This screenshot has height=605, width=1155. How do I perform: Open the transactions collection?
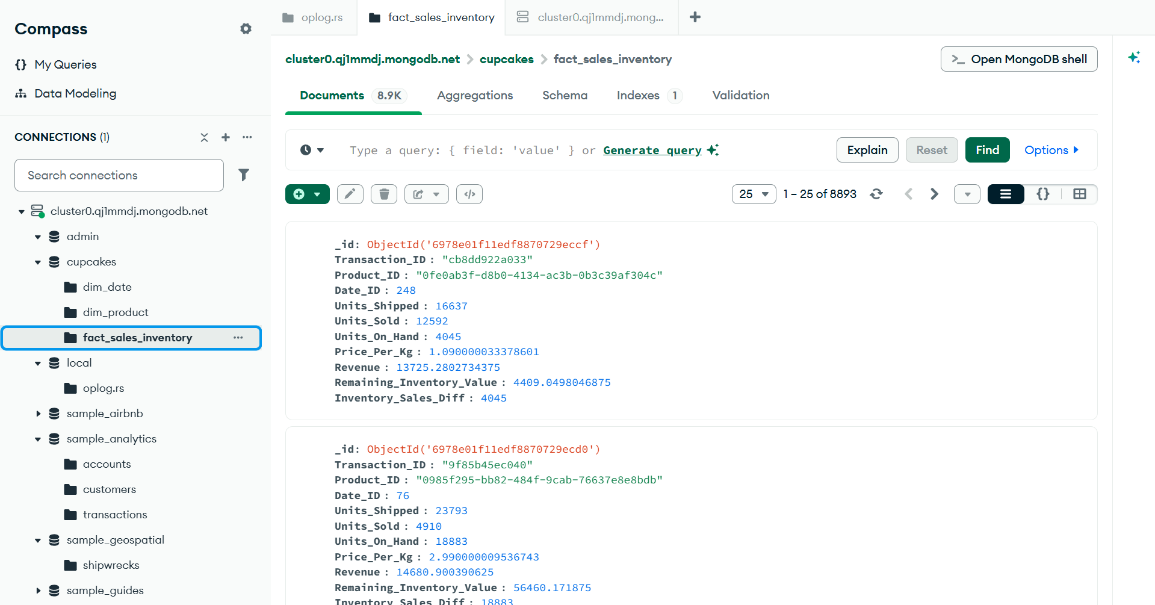coord(115,515)
